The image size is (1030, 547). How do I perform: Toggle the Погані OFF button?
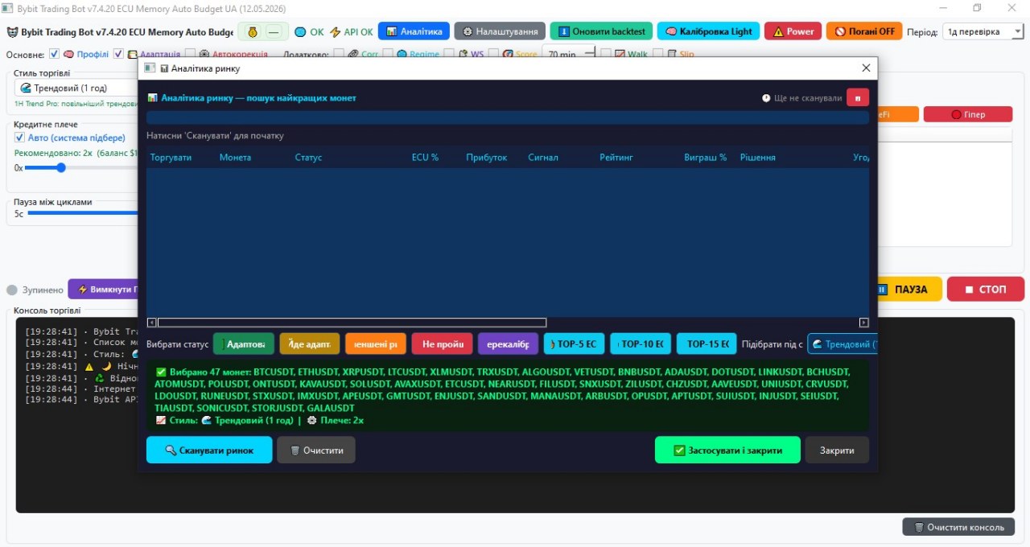[x=863, y=31]
